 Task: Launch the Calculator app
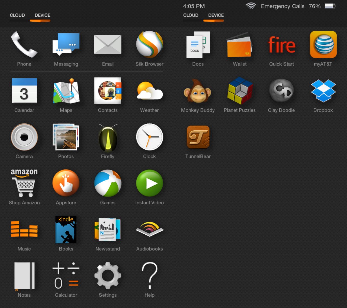(66, 276)
